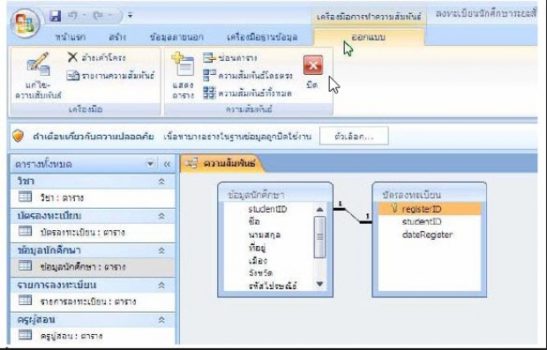Click the วิชา table icon
The image size is (547, 350).
click(x=25, y=197)
